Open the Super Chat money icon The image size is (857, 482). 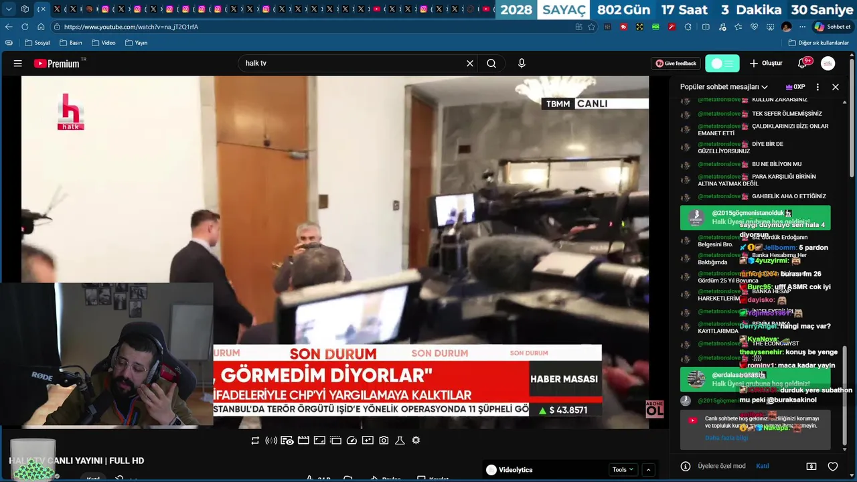click(x=811, y=467)
